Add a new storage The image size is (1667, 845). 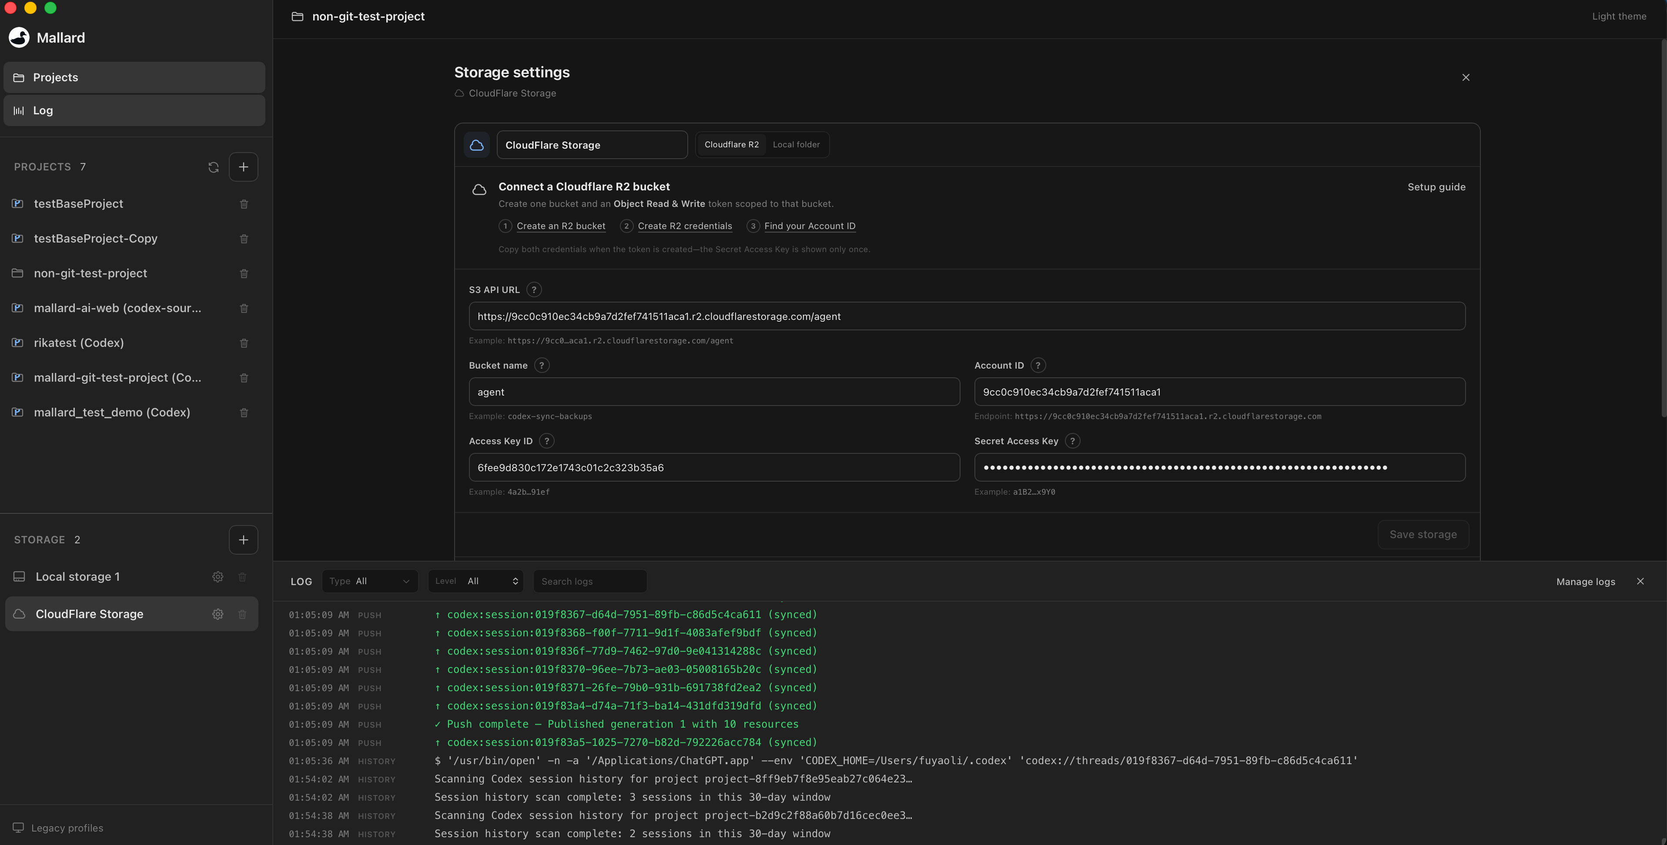click(x=243, y=540)
